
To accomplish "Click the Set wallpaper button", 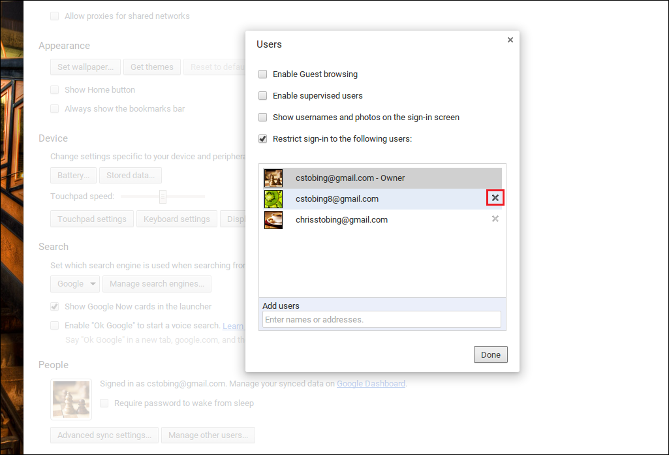I will 86,67.
